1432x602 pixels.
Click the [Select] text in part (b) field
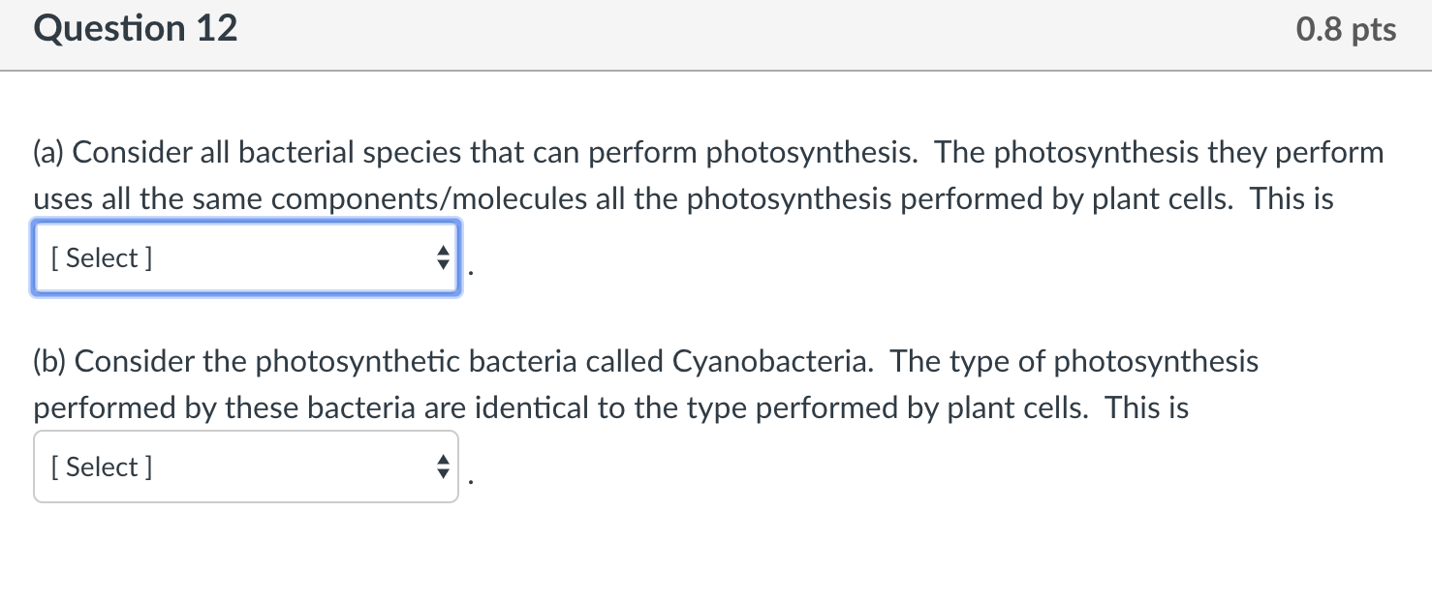click(101, 467)
